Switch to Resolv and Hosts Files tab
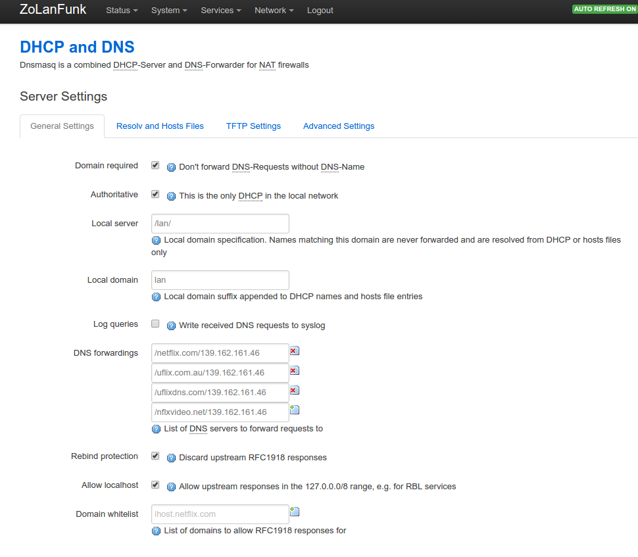This screenshot has width=638, height=557. click(160, 126)
